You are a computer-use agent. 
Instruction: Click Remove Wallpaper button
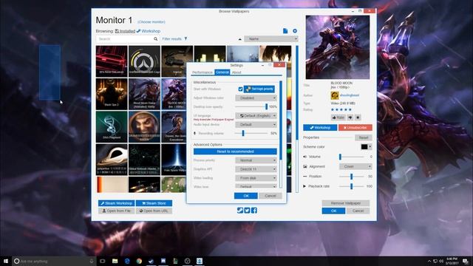(x=346, y=203)
